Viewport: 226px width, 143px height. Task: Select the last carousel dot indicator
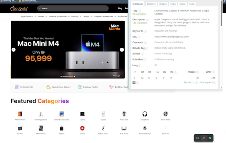[x=74, y=76]
